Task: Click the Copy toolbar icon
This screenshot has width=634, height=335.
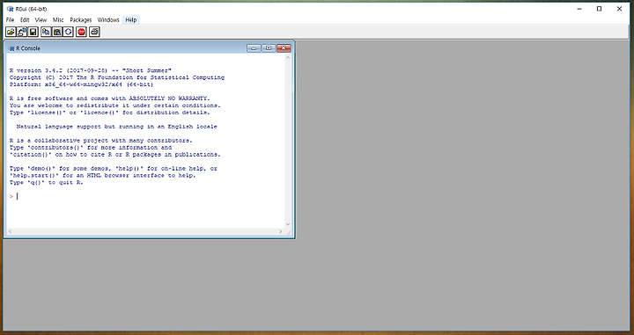Action: coord(46,32)
